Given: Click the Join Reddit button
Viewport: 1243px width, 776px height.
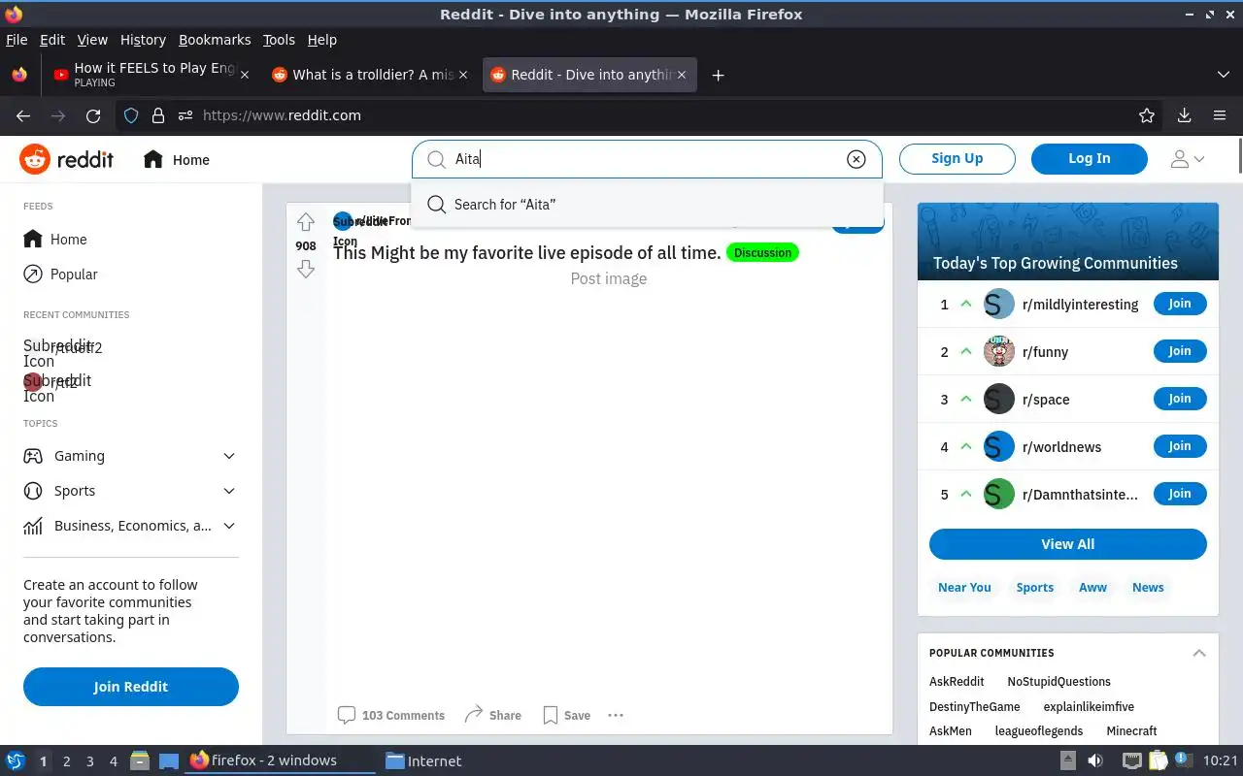Looking at the screenshot, I should (x=131, y=686).
